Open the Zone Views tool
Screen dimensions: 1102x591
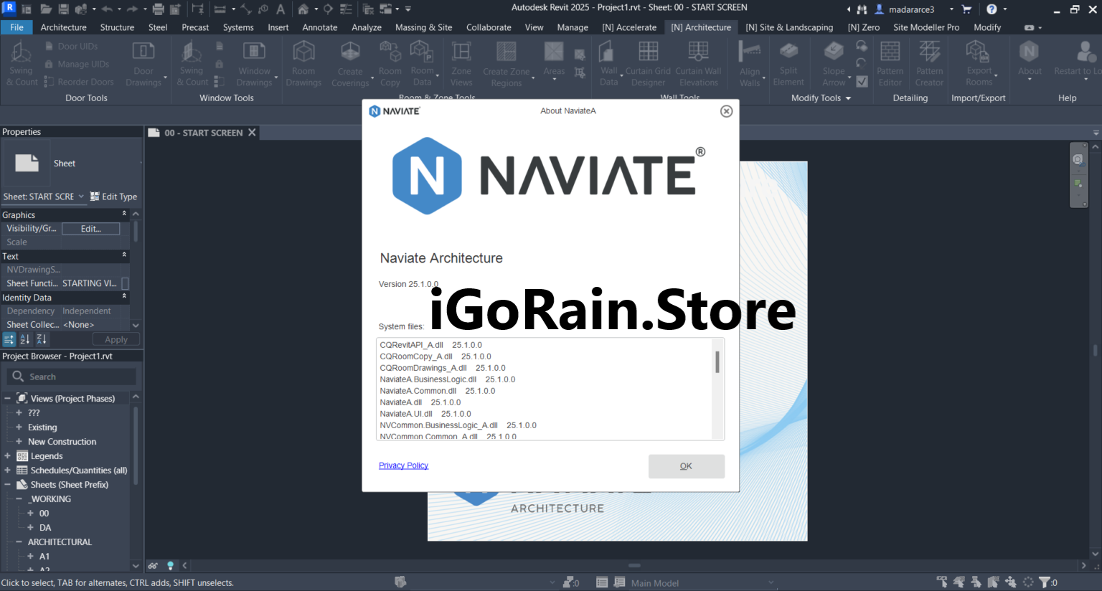[x=461, y=63]
